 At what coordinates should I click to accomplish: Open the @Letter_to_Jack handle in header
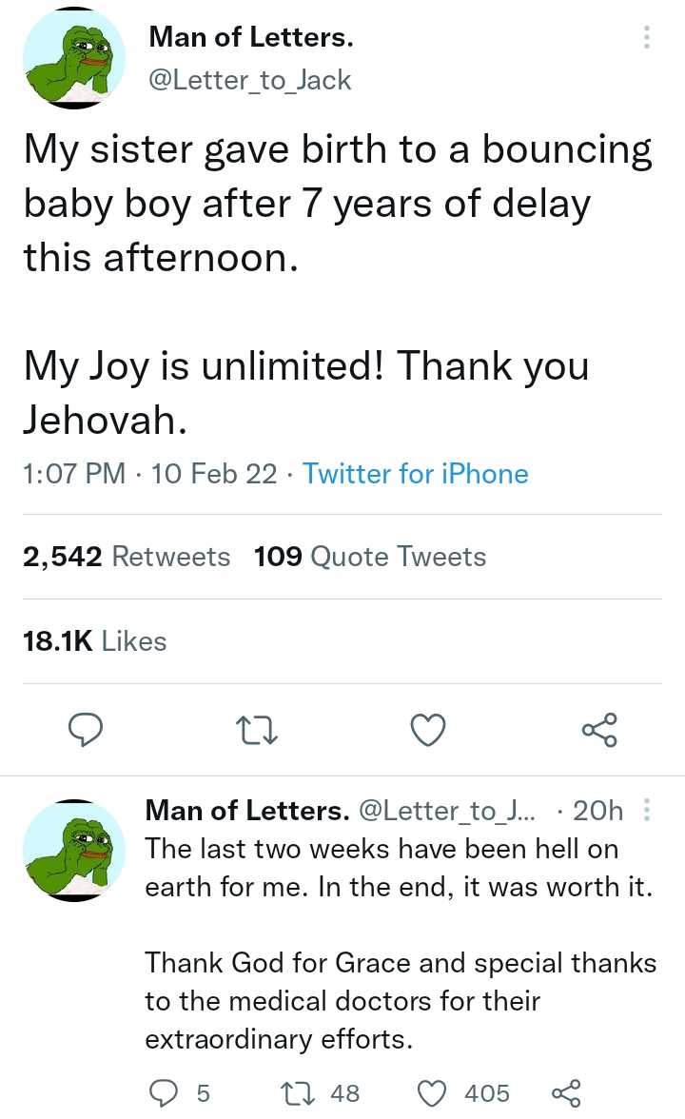click(x=250, y=80)
